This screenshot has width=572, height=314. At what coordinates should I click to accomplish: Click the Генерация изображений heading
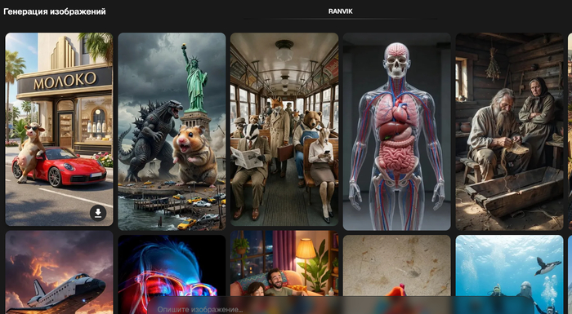(x=55, y=11)
